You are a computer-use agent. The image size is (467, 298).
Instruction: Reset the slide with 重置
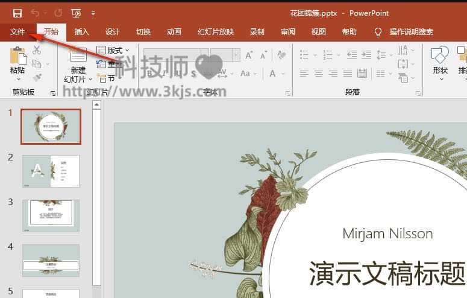110,64
